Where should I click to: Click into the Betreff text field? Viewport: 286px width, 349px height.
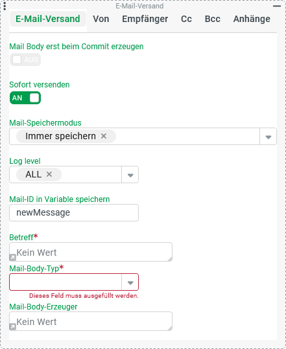91,252
